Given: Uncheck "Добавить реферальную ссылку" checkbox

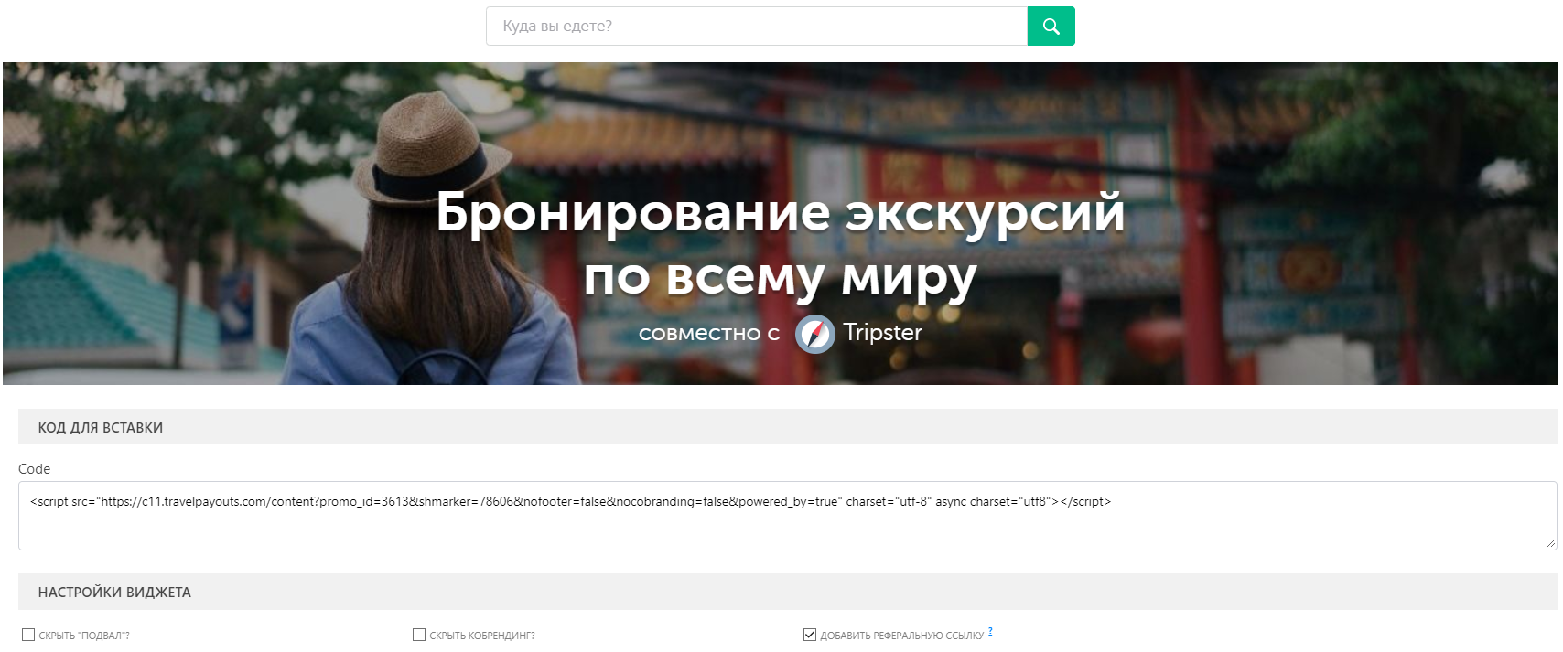Looking at the screenshot, I should [x=810, y=635].
